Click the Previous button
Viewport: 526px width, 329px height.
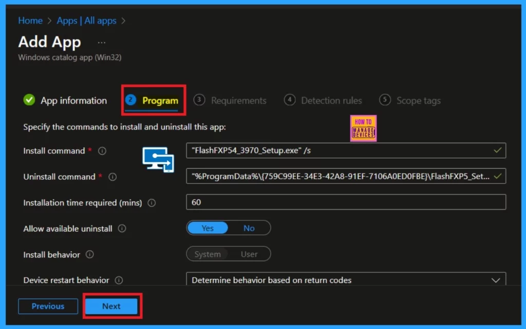[48, 306]
